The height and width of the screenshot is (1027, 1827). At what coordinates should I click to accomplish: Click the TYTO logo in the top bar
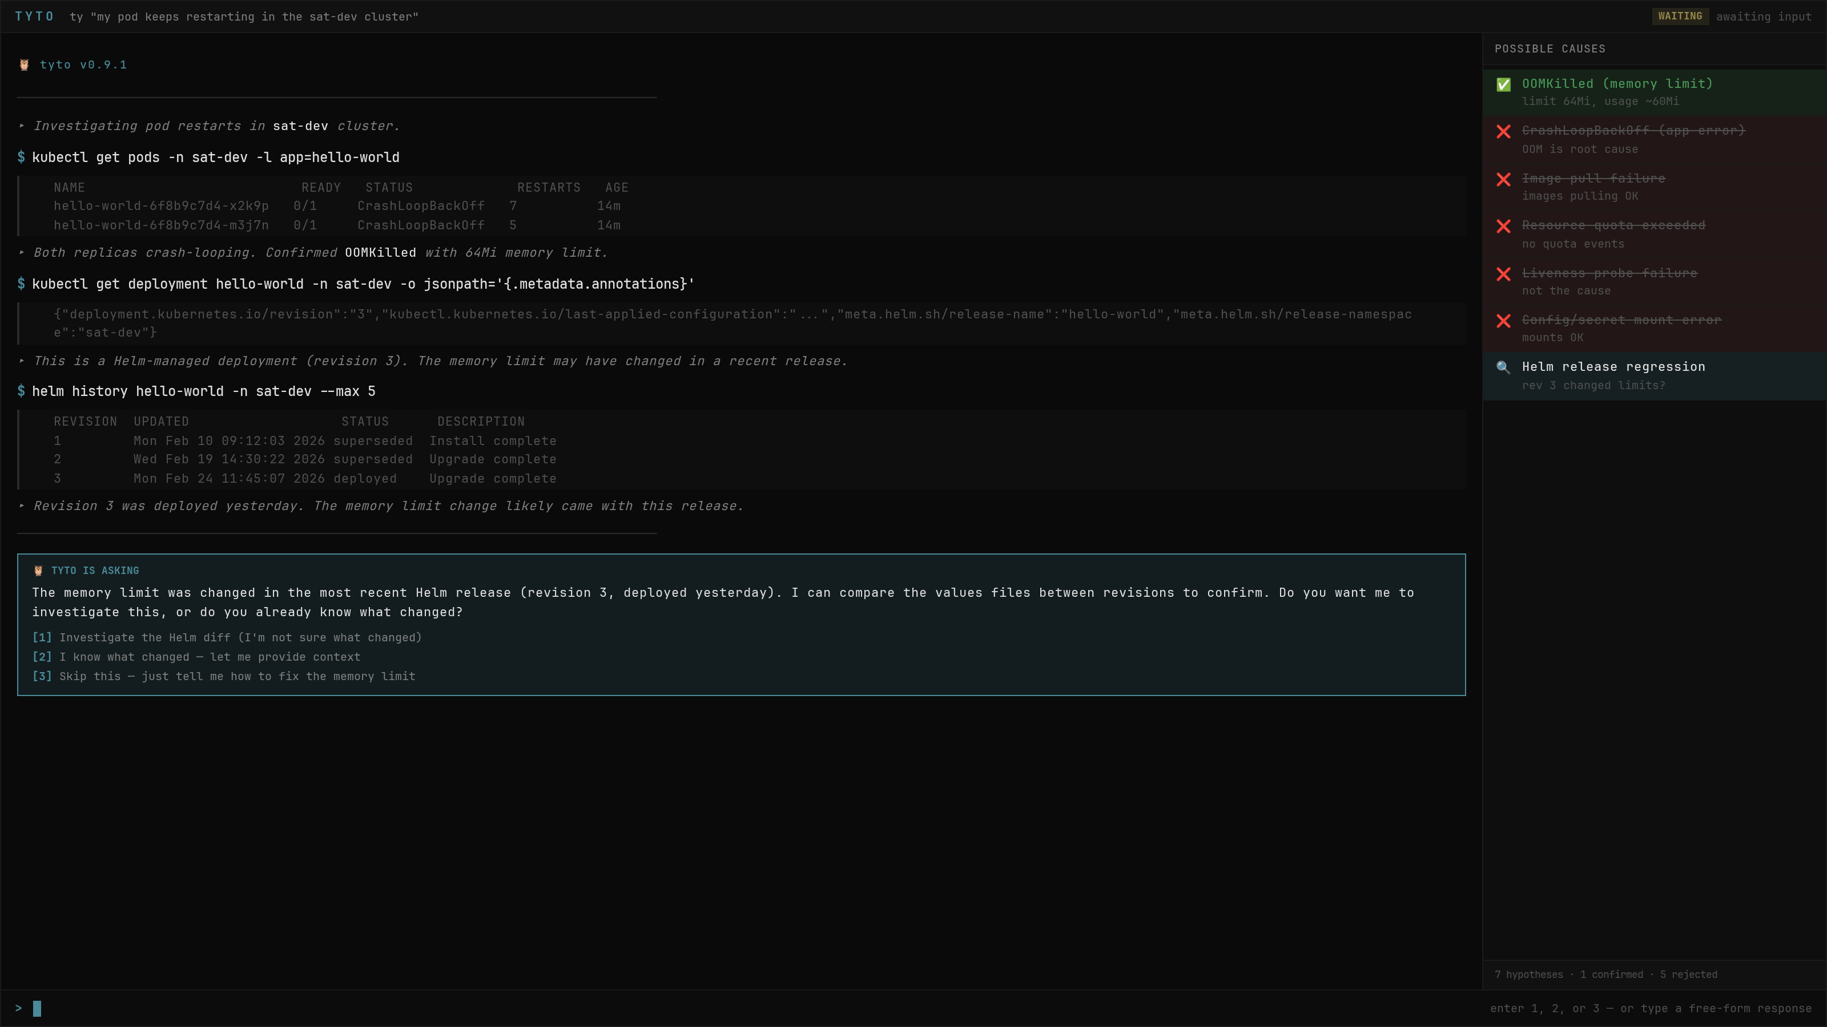[x=34, y=17]
